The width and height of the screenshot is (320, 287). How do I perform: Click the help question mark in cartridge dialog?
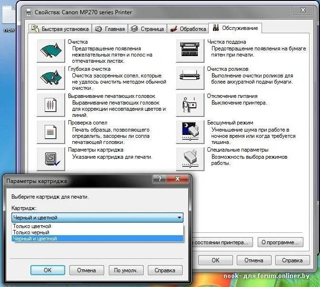pos(160,179)
